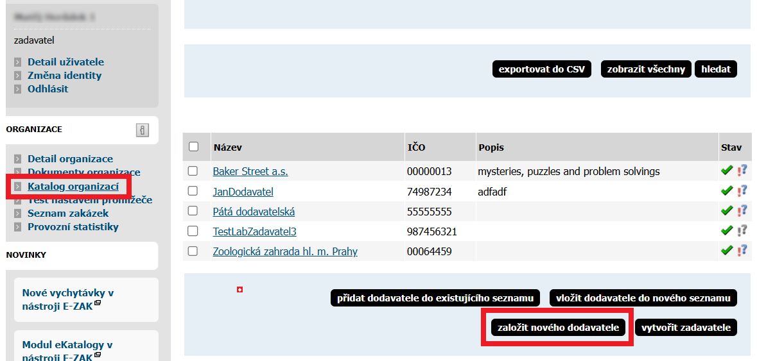The width and height of the screenshot is (757, 361).
Task: Tick the checkbox next to JanDodavatel
Action: click(193, 191)
